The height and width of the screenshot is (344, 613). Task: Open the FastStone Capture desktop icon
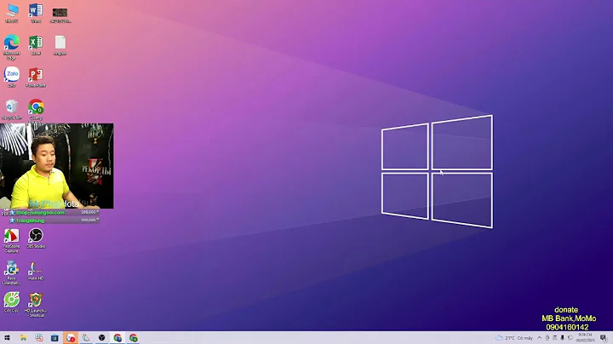coord(11,240)
